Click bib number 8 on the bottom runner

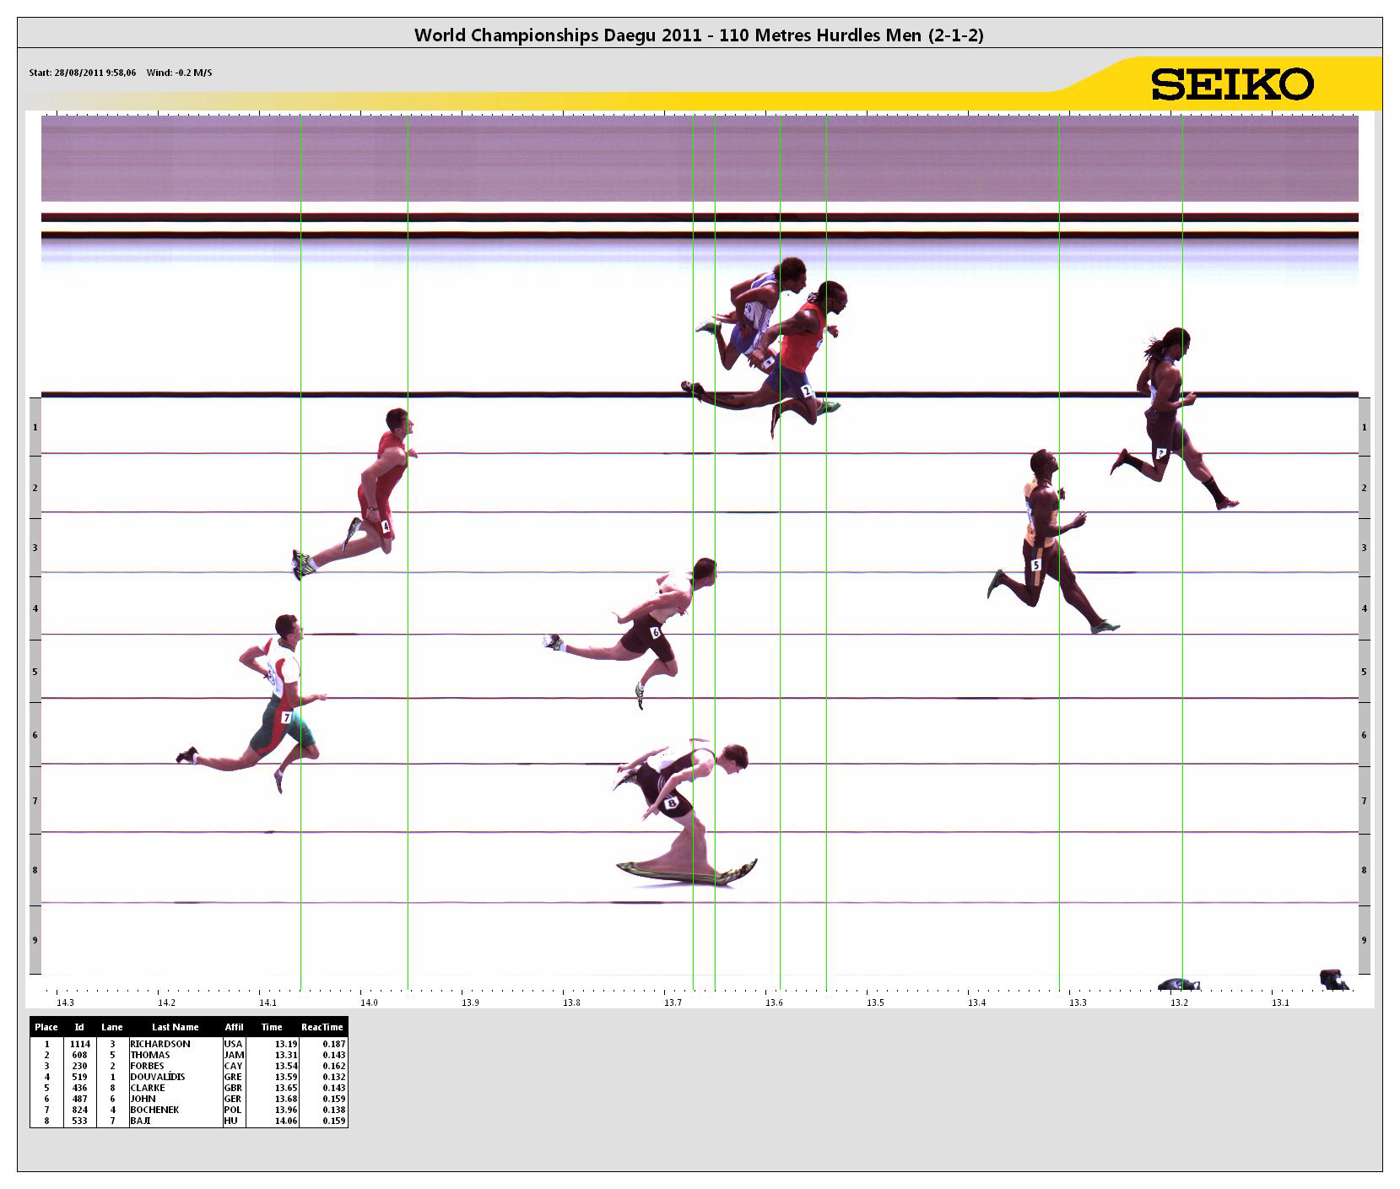point(672,803)
